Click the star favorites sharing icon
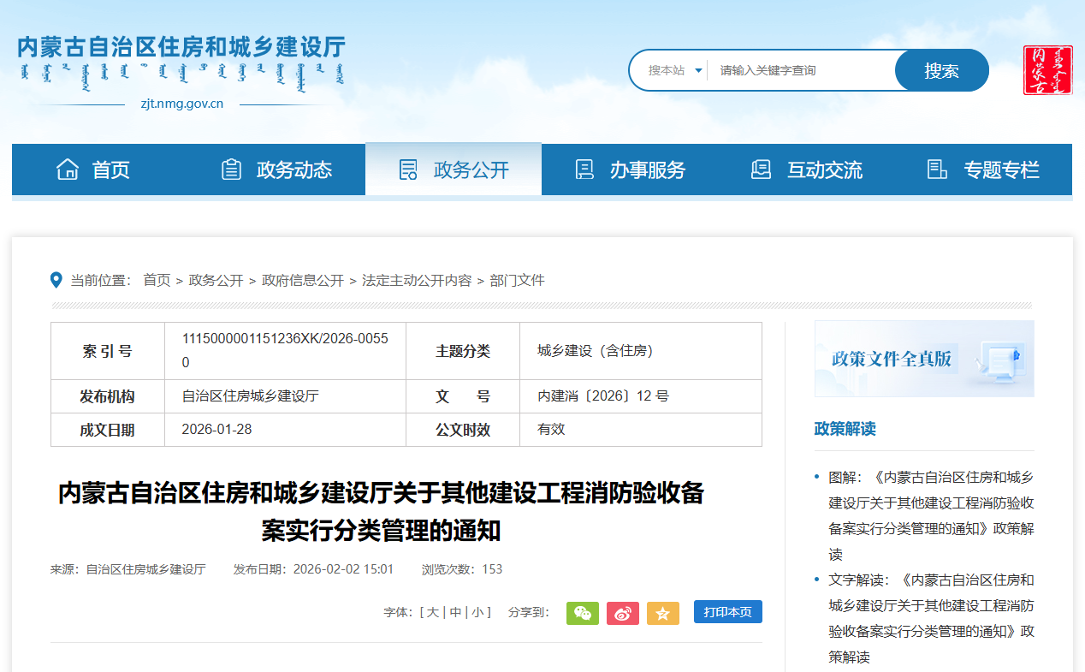 663,612
